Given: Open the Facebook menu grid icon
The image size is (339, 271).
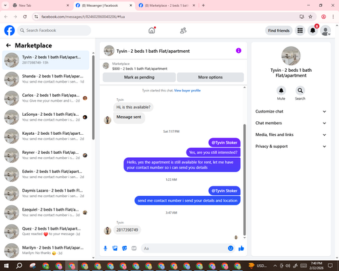Looking at the screenshot, I should (x=300, y=30).
